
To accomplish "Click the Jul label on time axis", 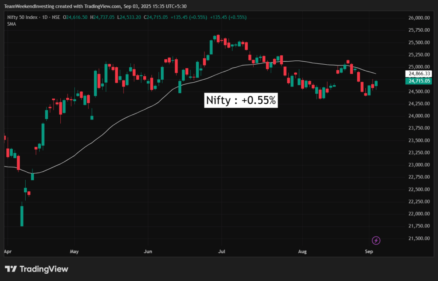I will 222,251.
